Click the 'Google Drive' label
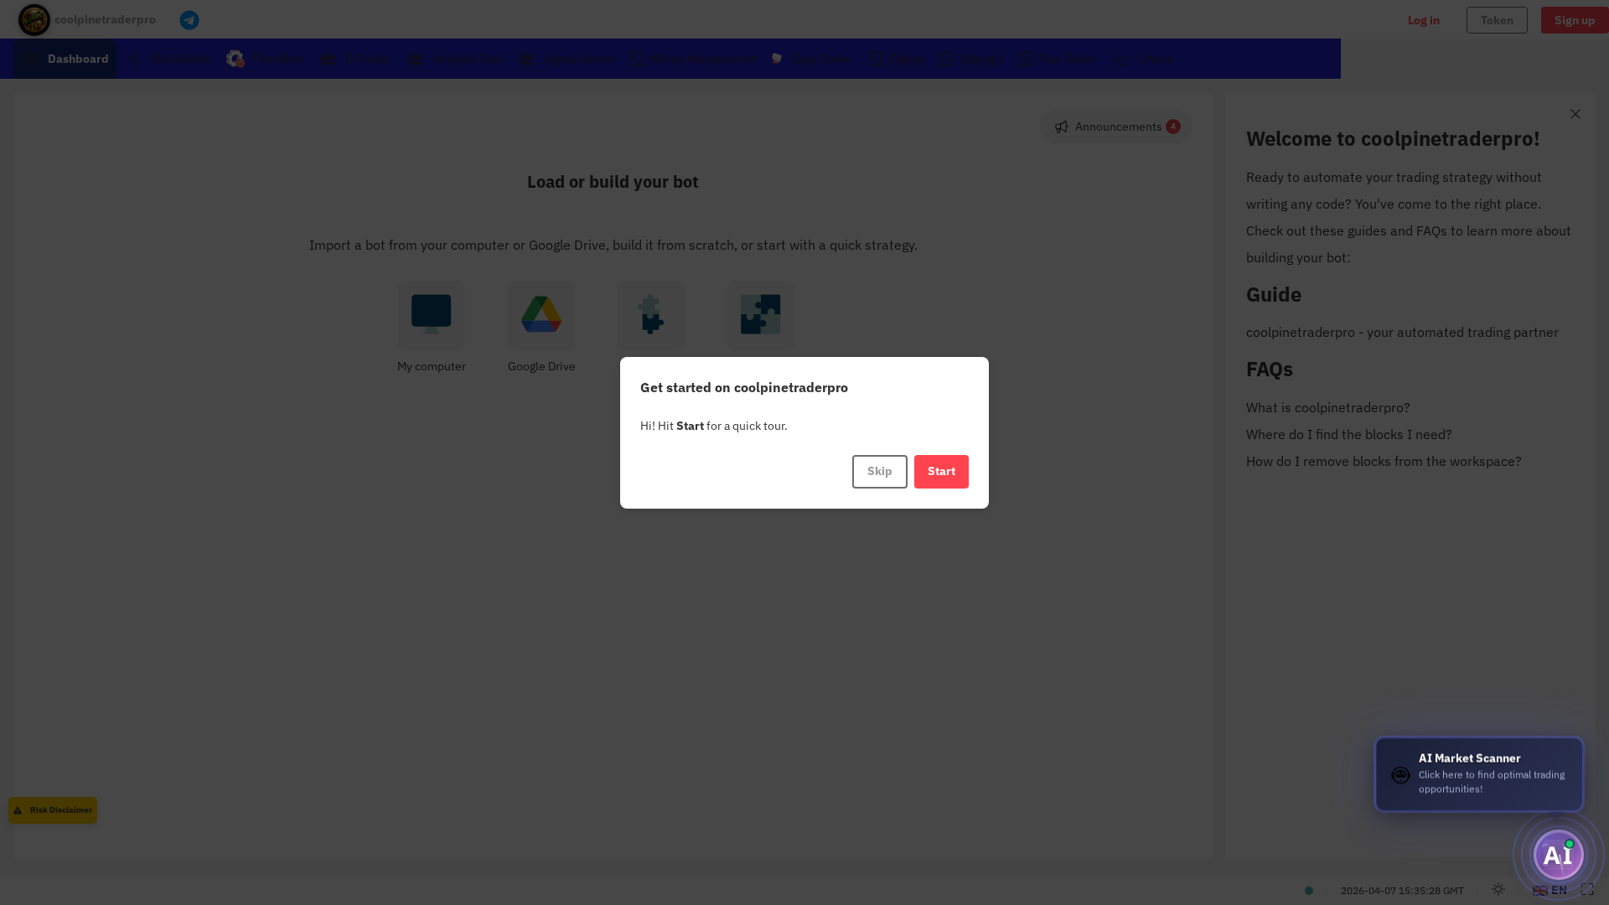Image resolution: width=1609 pixels, height=905 pixels. 541,366
